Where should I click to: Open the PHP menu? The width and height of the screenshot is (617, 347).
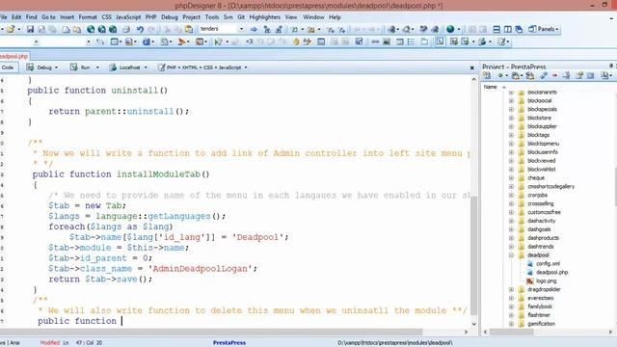tap(150, 17)
